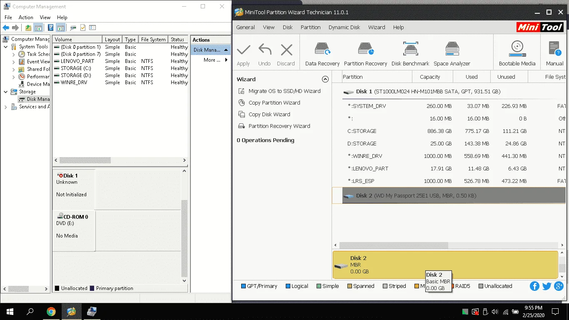Open MiniTool's Google Plus icon
Screen dimensions: 569x320
coord(559,286)
